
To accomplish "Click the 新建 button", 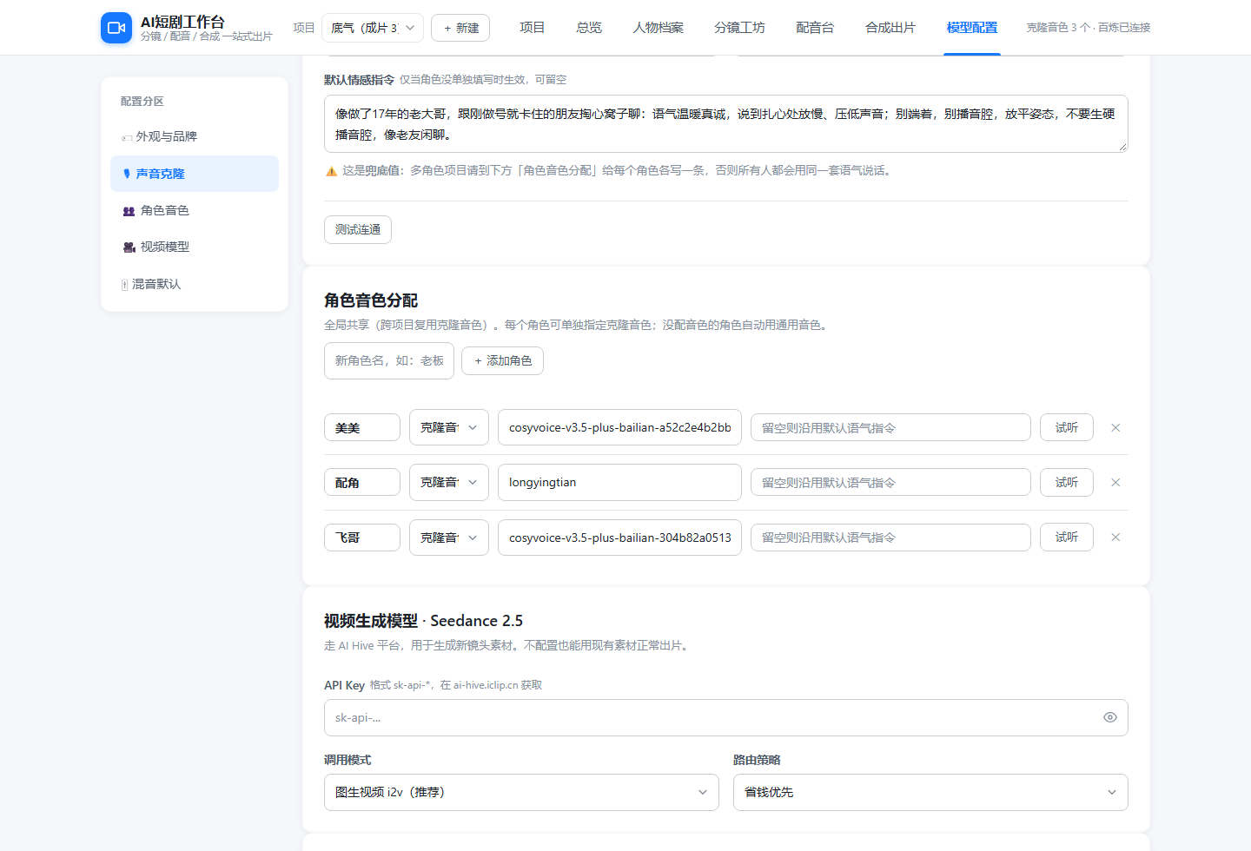I will tap(460, 28).
